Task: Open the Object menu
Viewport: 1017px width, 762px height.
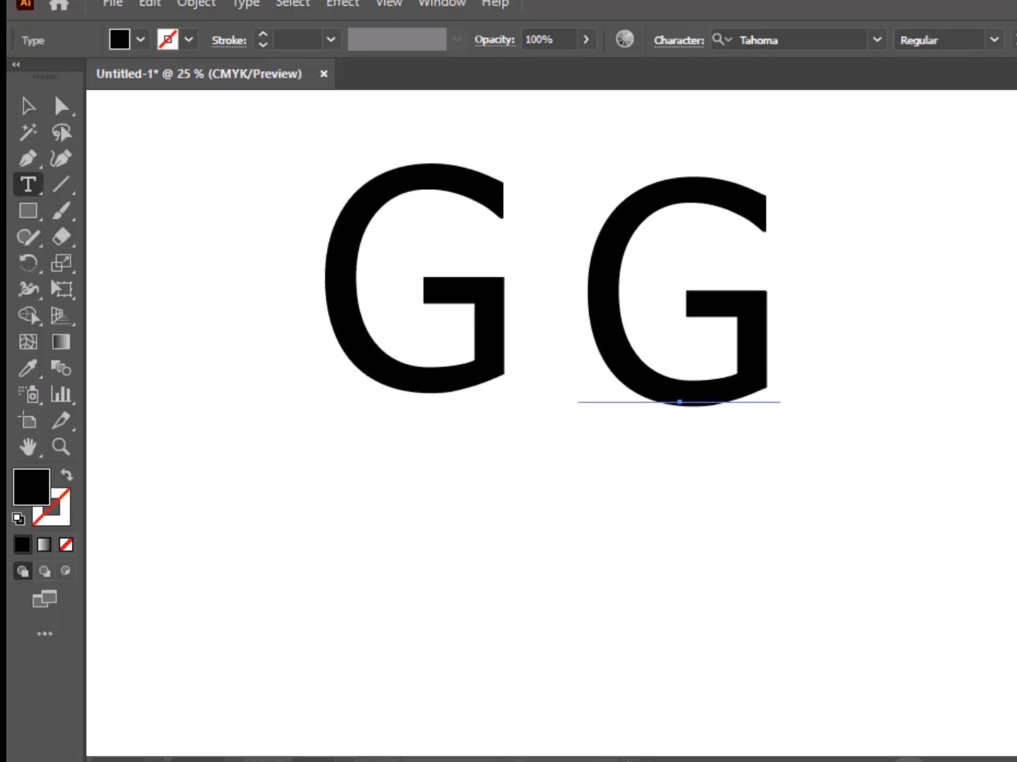Action: [196, 4]
